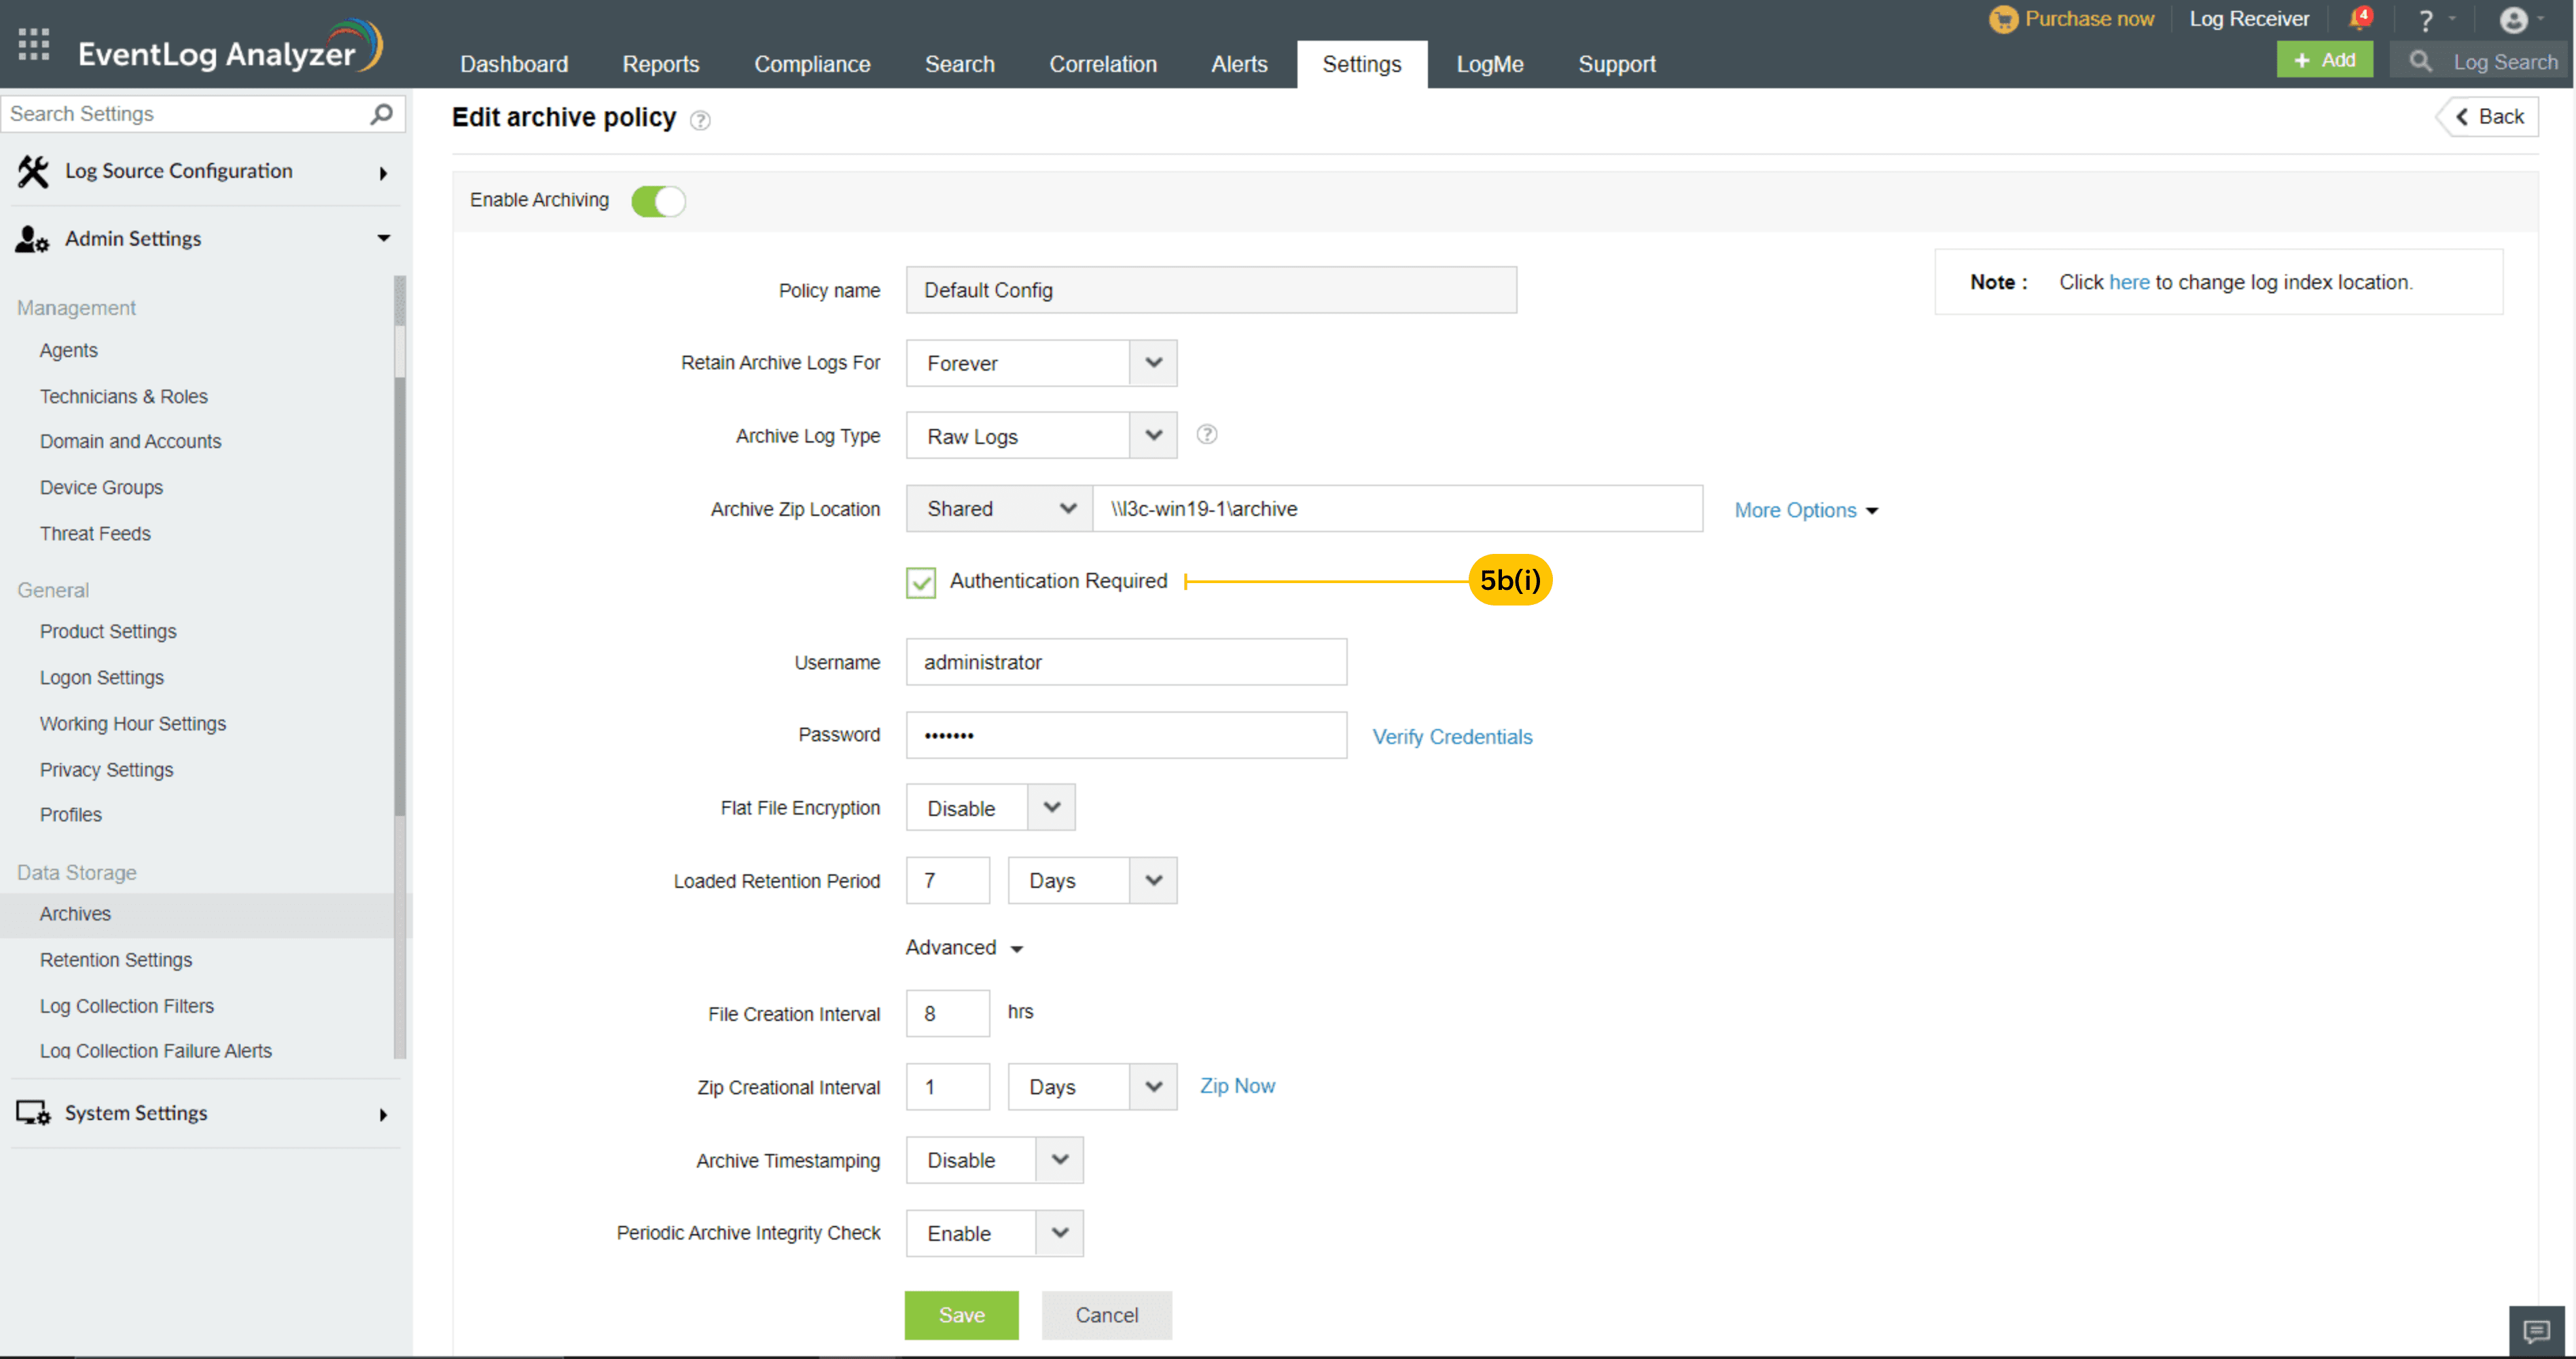
Task: Open the apps grid icon
Action: click(x=34, y=45)
